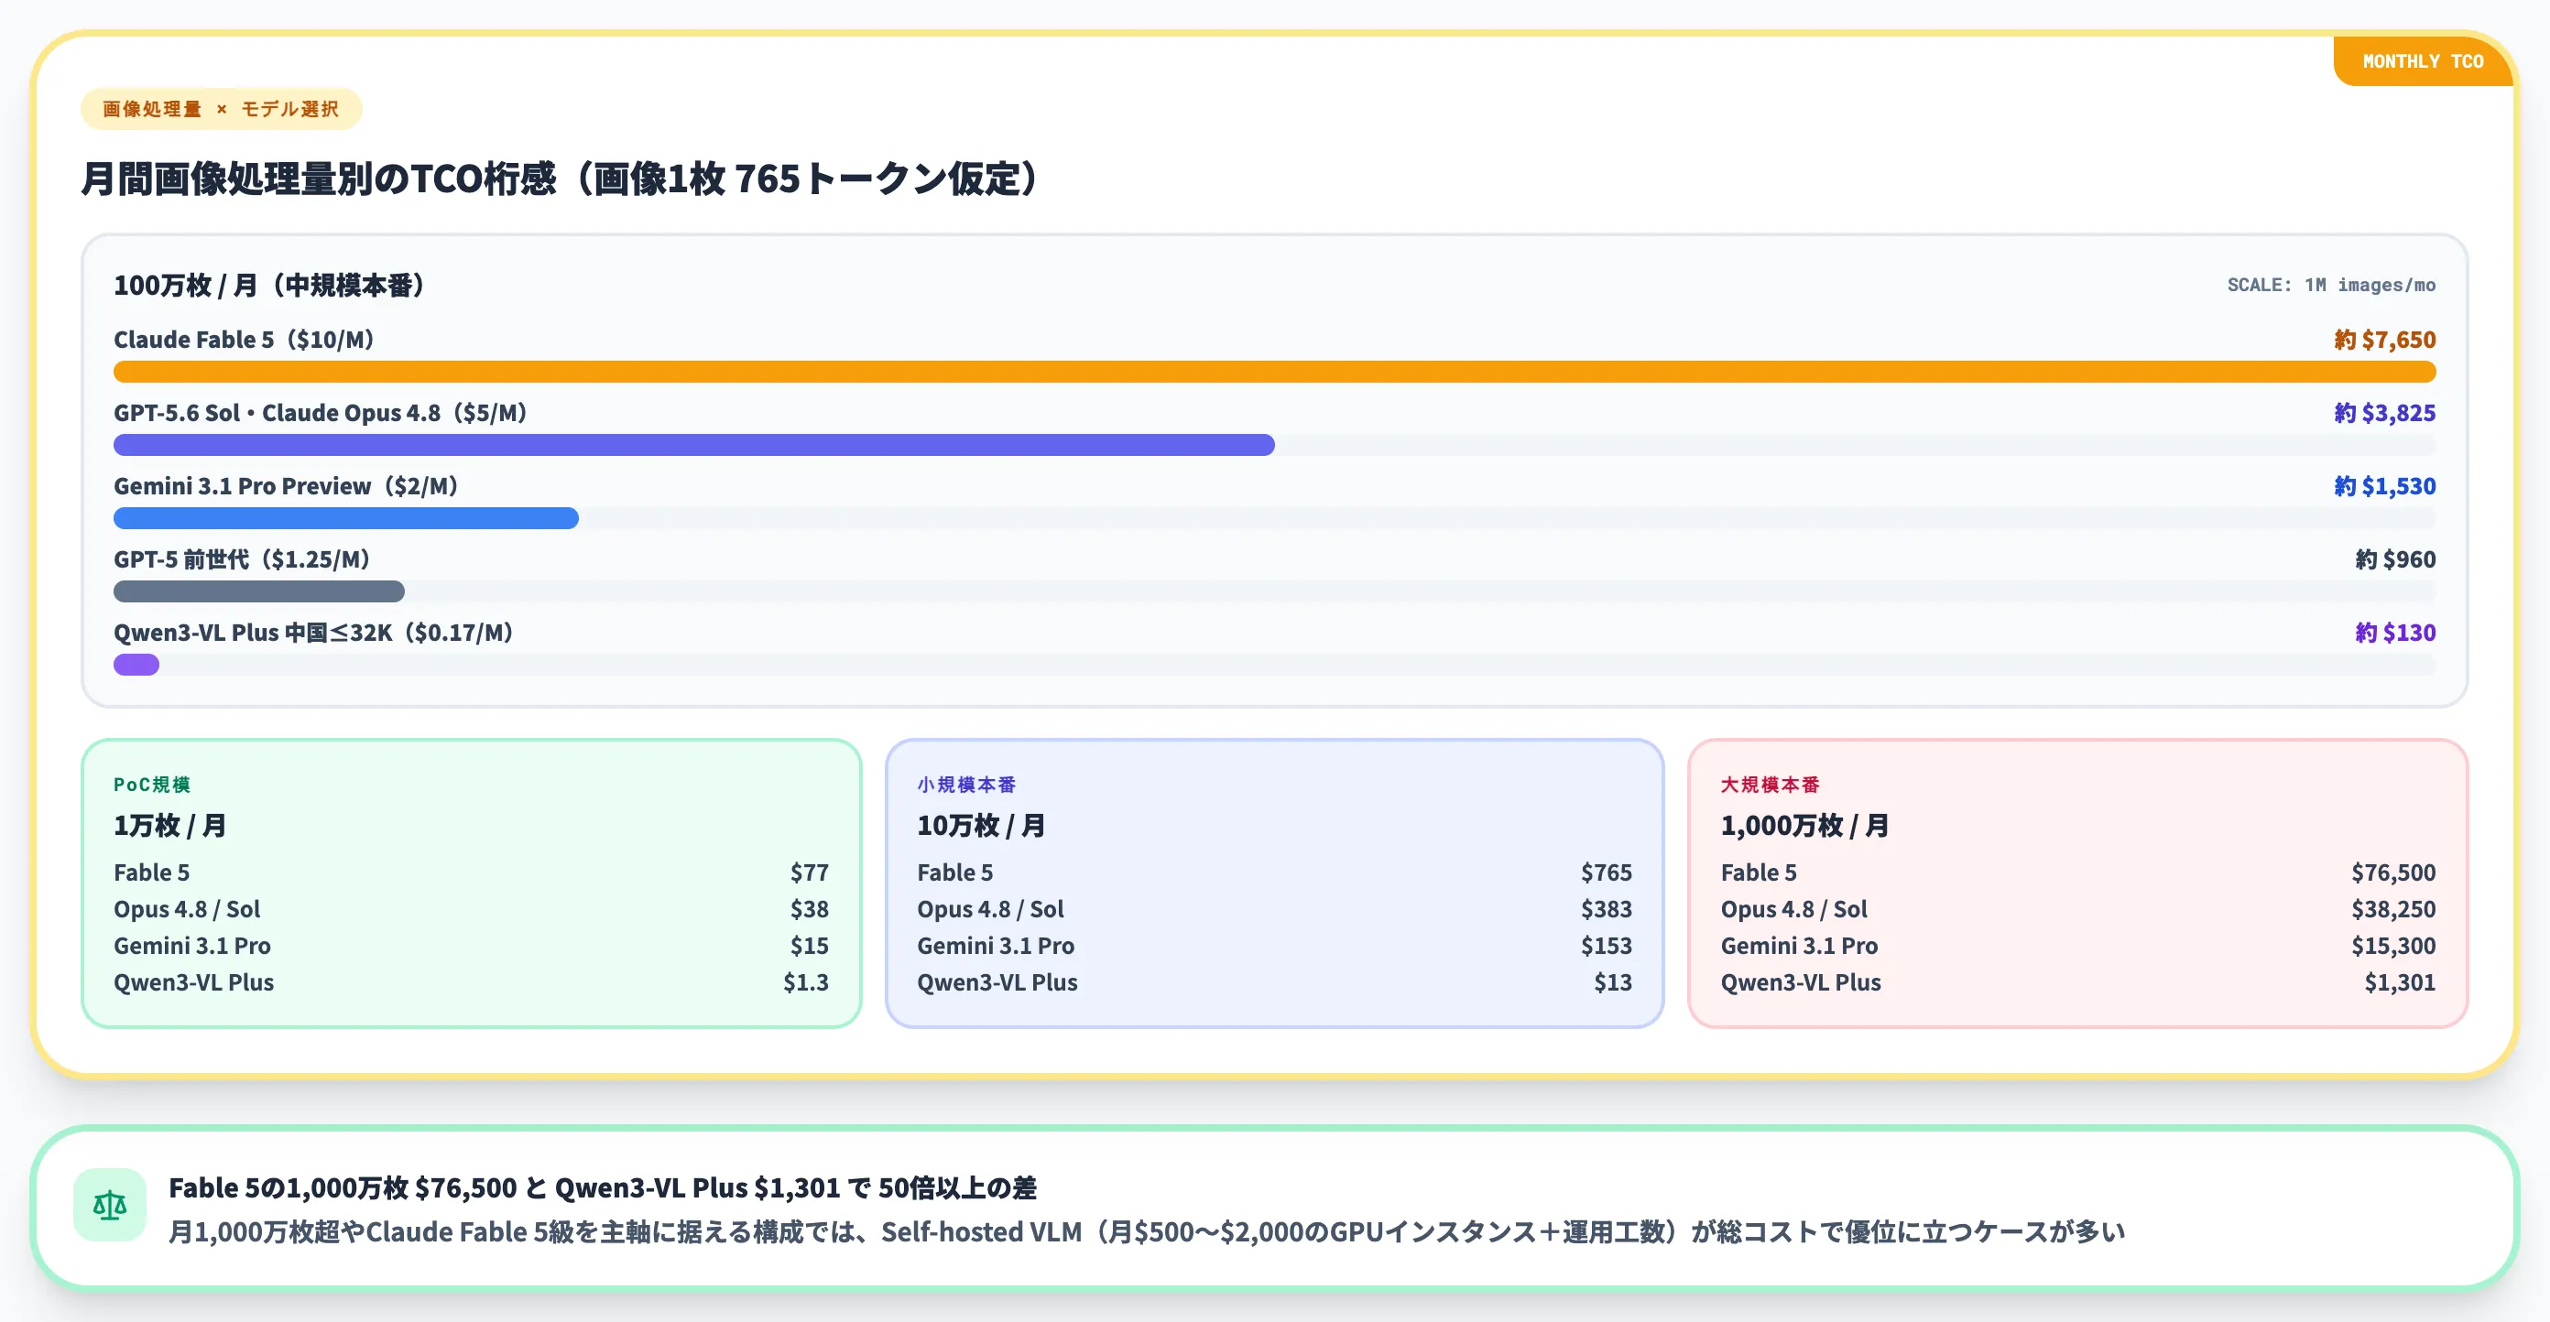
Task: Click the value 約 $1,530
Action: pyautogui.click(x=2385, y=486)
